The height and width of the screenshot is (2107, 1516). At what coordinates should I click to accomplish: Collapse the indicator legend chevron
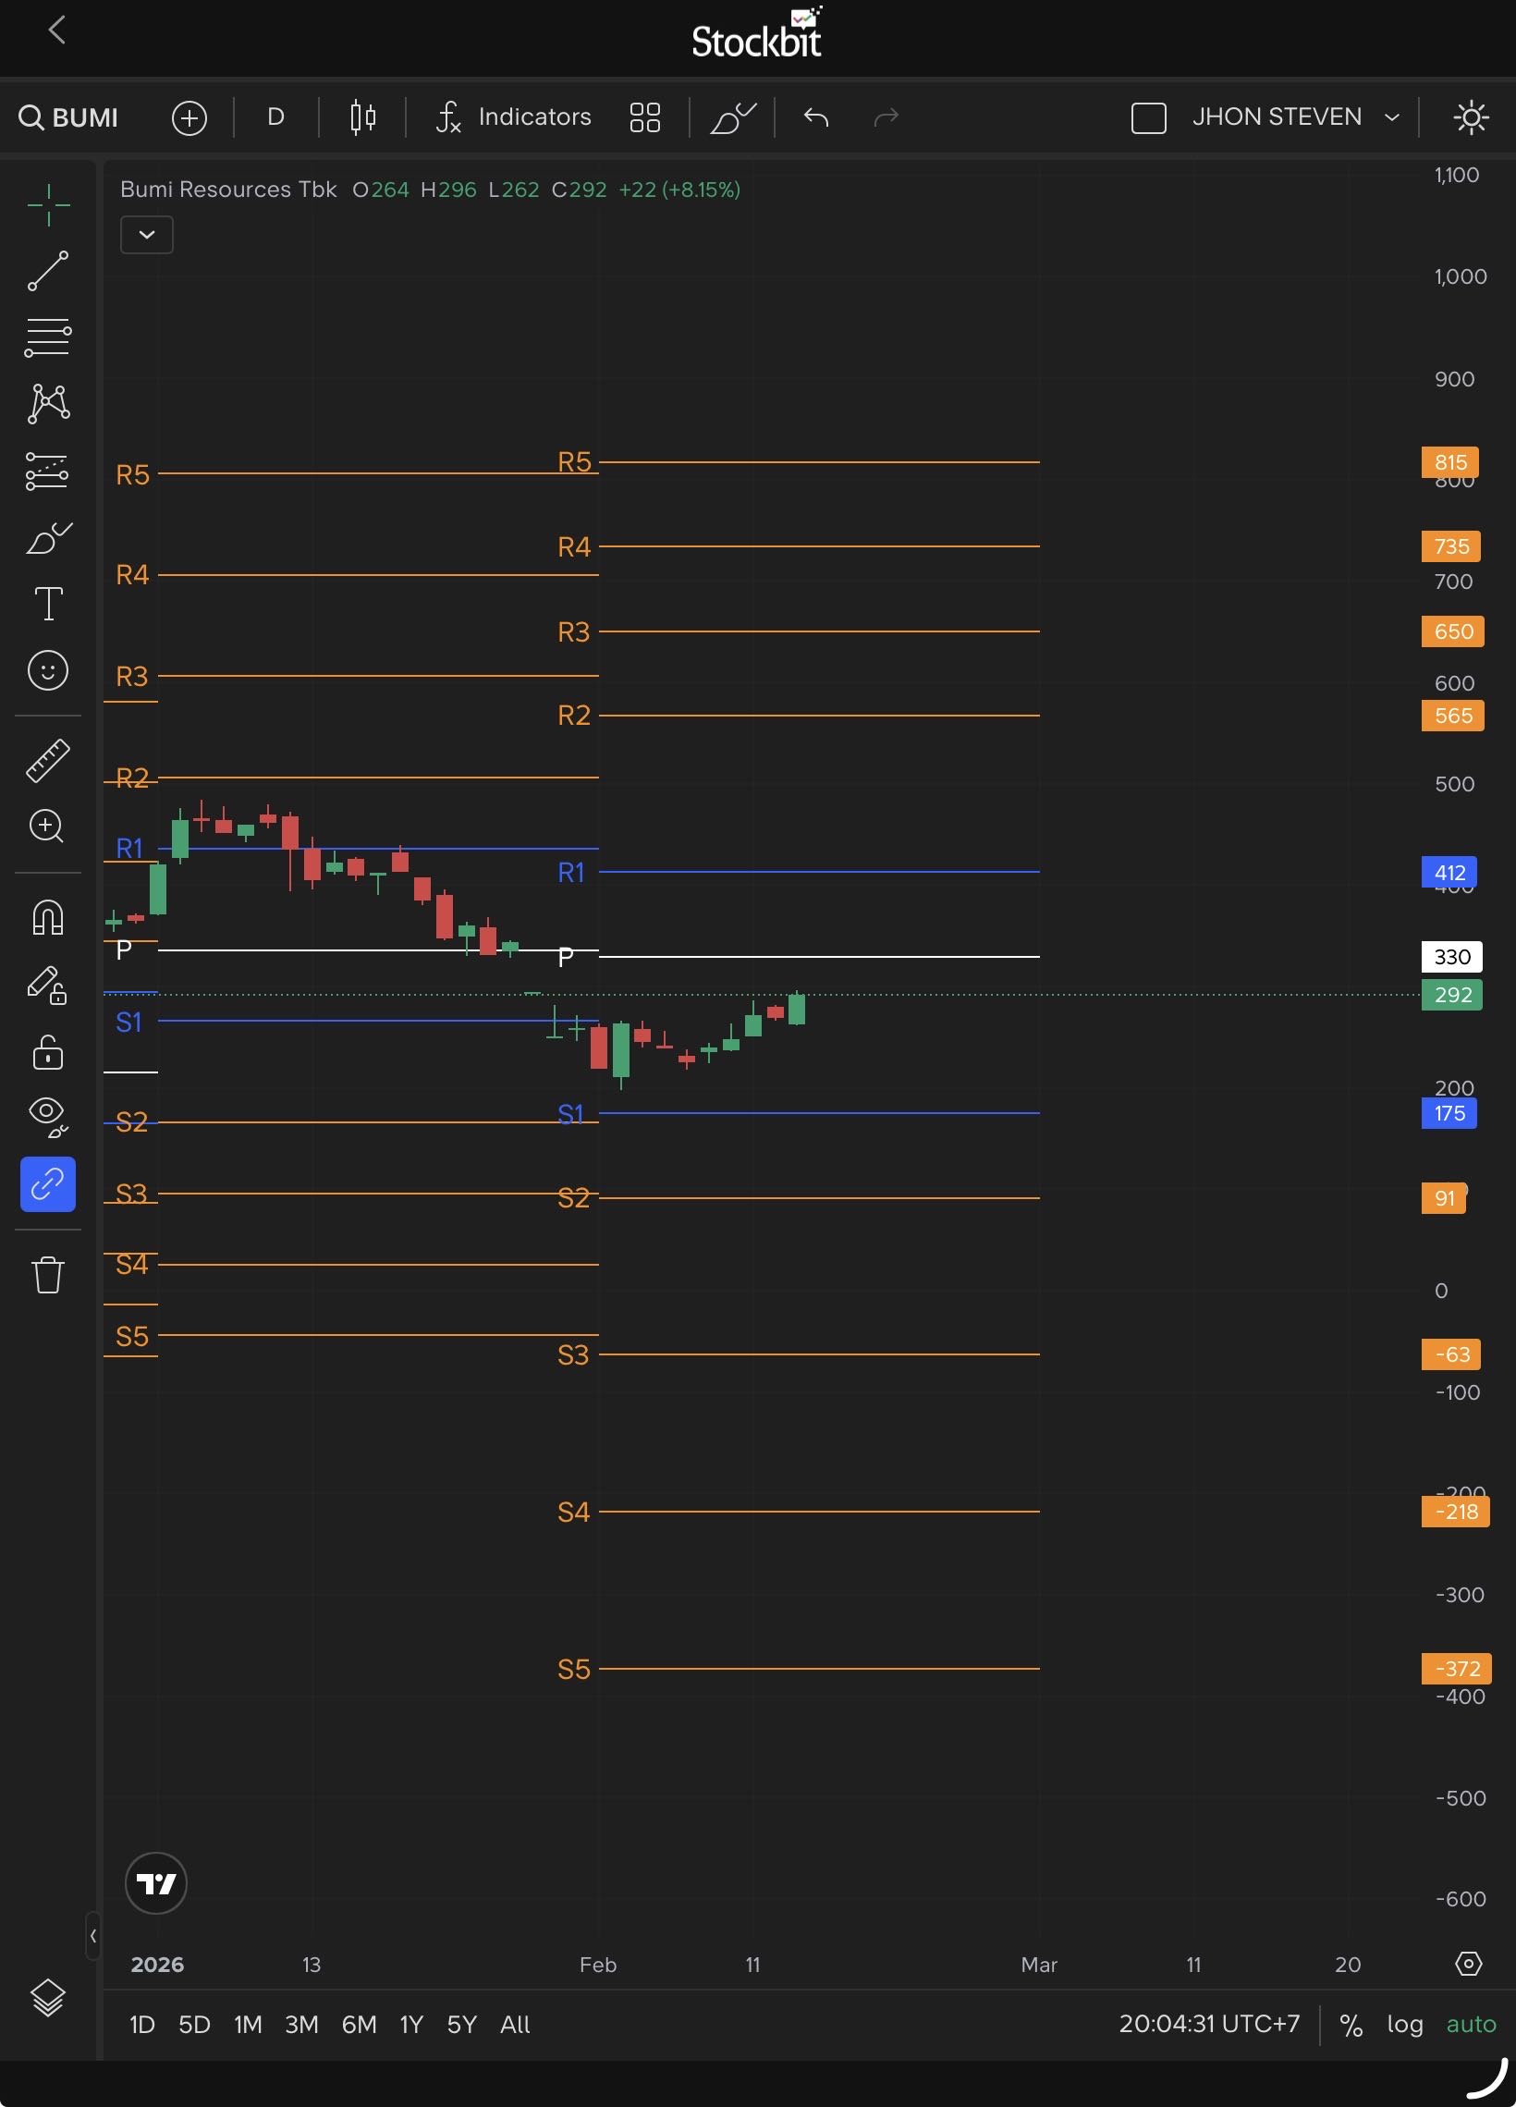coord(147,235)
